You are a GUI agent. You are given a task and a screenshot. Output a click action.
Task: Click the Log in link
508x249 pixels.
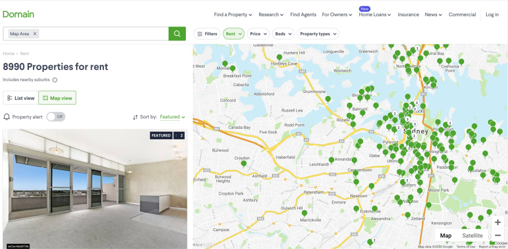492,14
